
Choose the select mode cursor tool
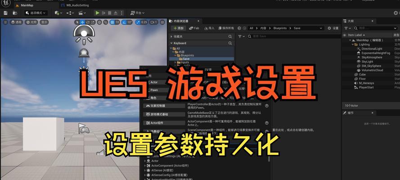coord(77,22)
